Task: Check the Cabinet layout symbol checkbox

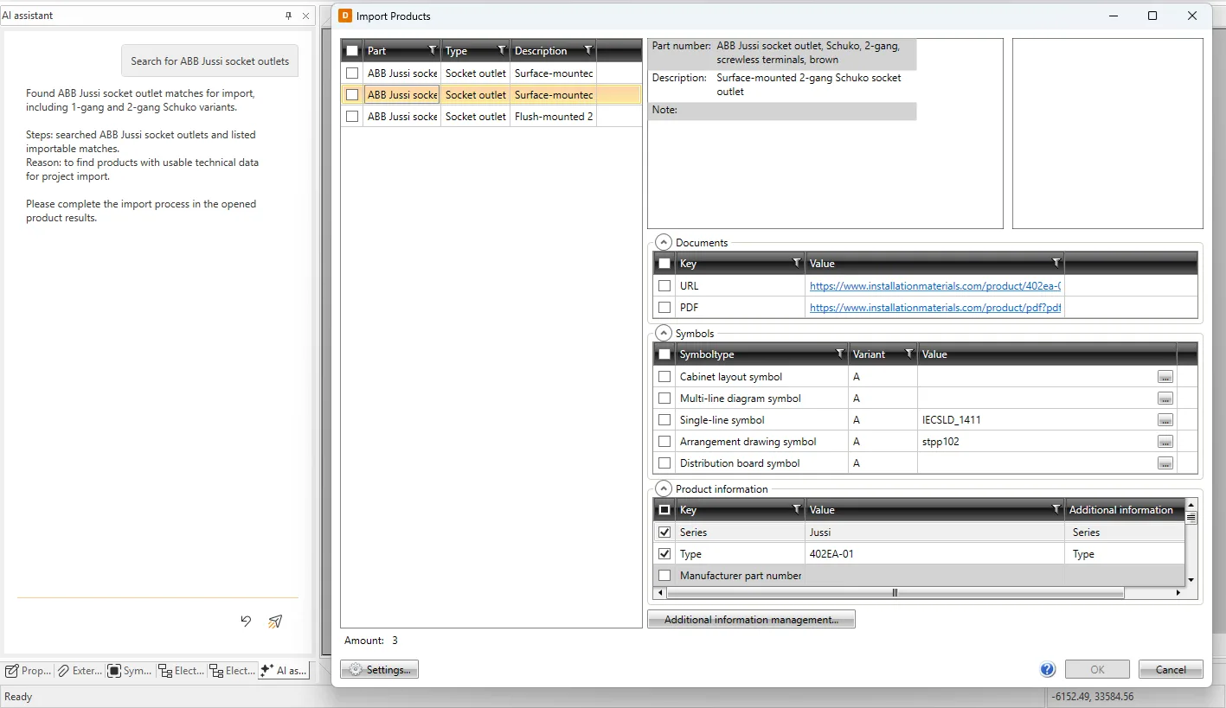Action: point(664,377)
